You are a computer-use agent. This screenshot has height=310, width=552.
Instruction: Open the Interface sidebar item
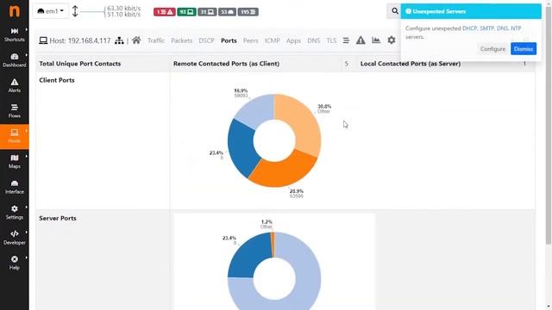tap(15, 187)
